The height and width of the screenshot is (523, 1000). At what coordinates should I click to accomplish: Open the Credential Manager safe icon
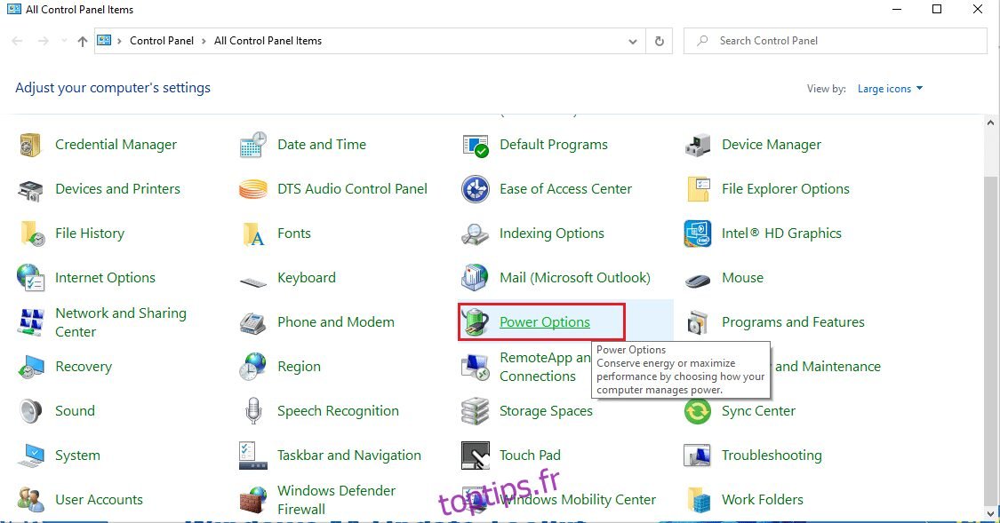pyautogui.click(x=31, y=145)
